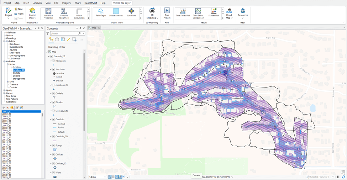Click the New project button
Screen dimensions: 347x180
coord(19,9)
